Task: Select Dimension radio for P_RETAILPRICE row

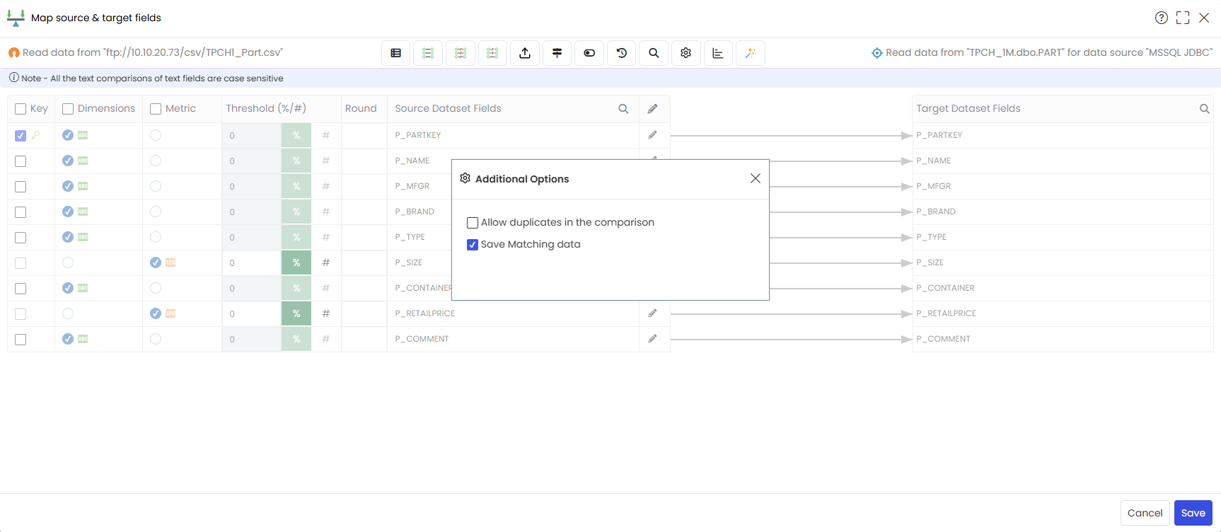Action: tap(68, 313)
